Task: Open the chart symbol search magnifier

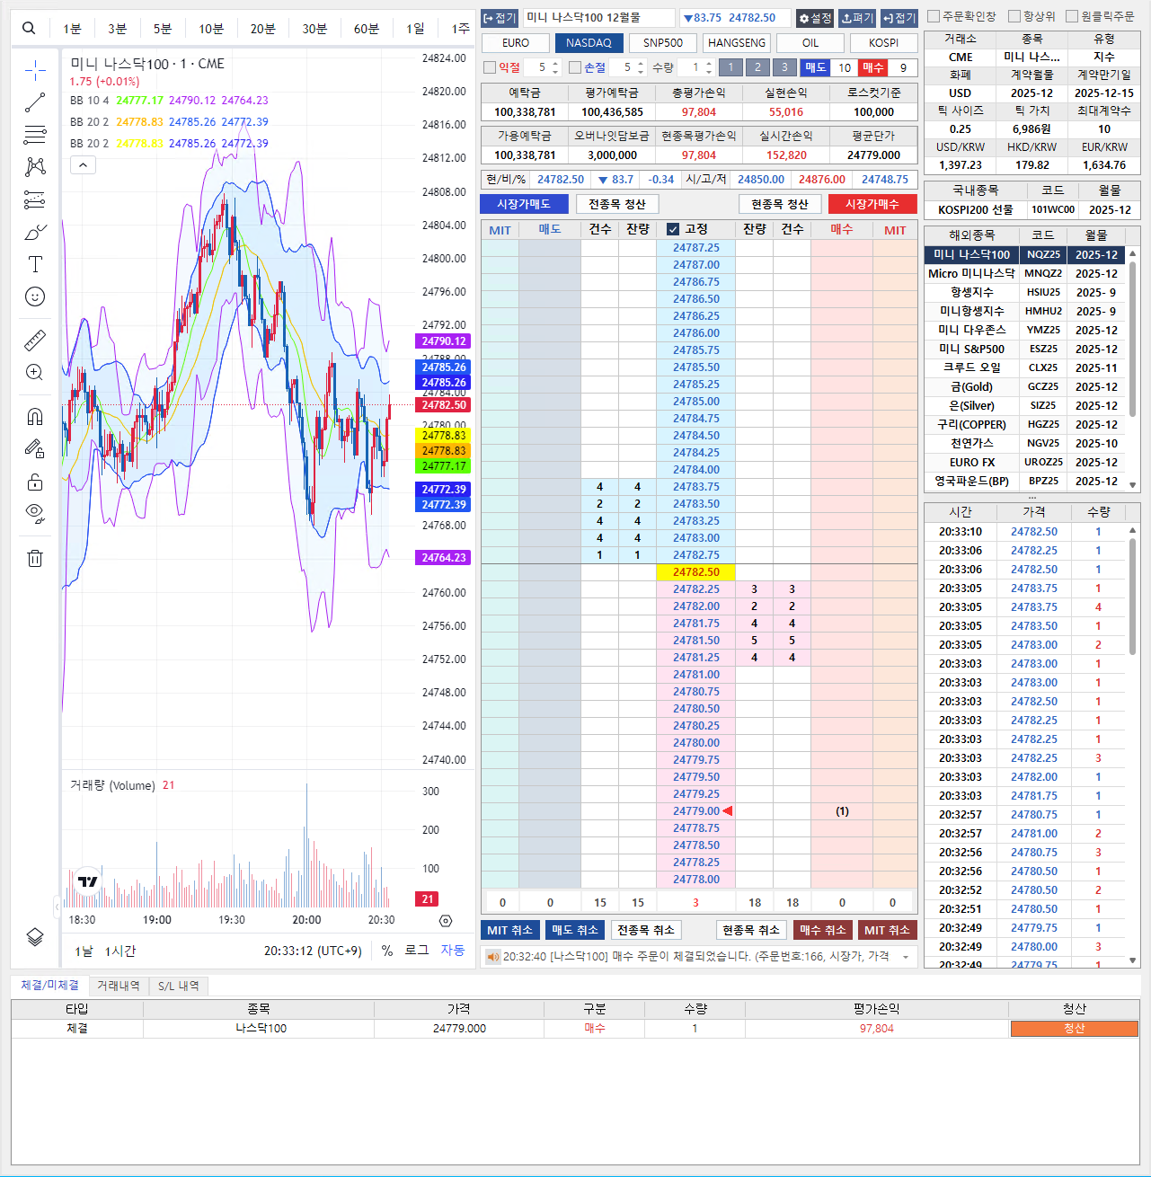Action: pyautogui.click(x=29, y=28)
